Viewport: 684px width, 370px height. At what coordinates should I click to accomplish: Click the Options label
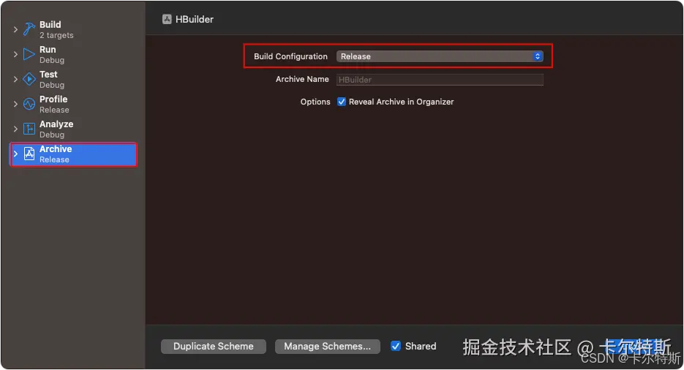click(x=315, y=102)
